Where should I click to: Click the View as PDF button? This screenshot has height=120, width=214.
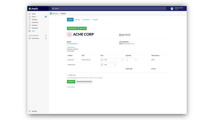tap(82, 28)
